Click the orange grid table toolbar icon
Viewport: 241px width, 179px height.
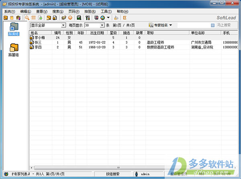point(33,18)
